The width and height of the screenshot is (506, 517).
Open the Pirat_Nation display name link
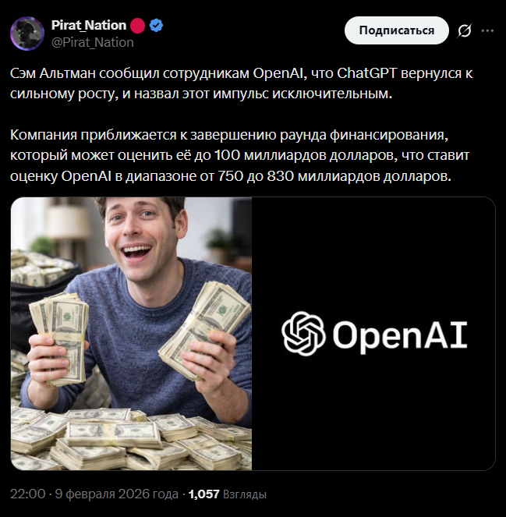pyautogui.click(x=89, y=26)
